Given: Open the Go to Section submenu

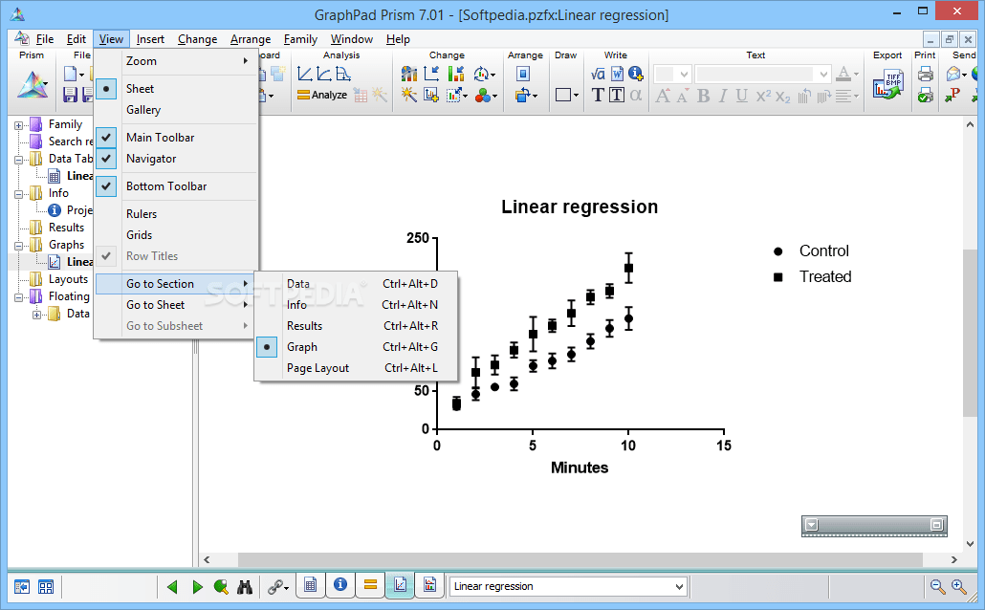Looking at the screenshot, I should point(176,284).
